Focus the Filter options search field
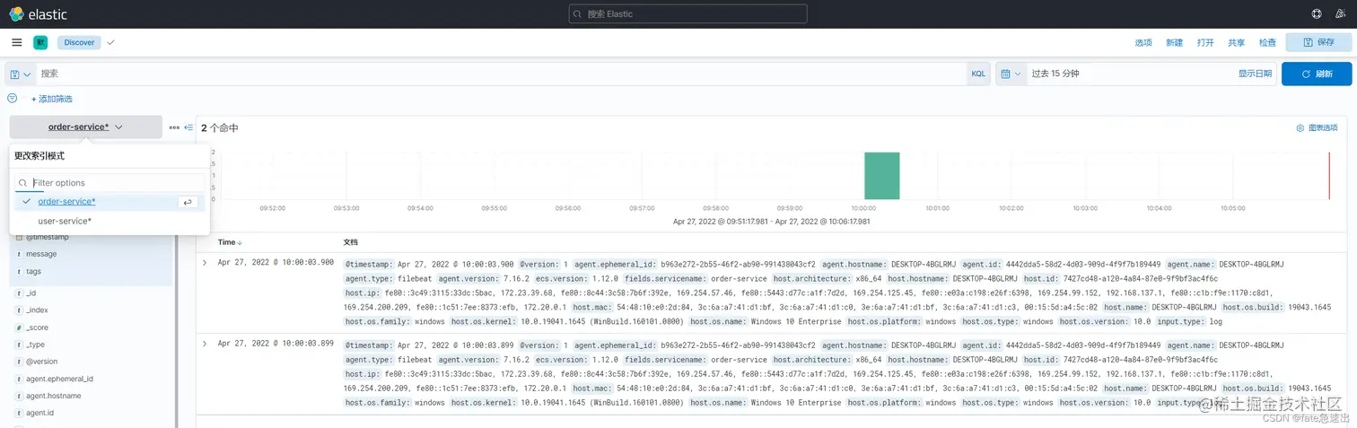1357x428 pixels. pyautogui.click(x=110, y=183)
